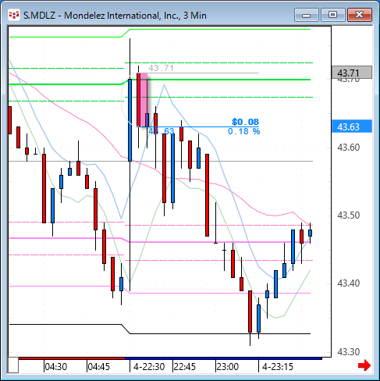Viewport: 380px width, 381px height.
Task: Click the blue 43.63 price axis marker
Action: pyautogui.click(x=352, y=126)
